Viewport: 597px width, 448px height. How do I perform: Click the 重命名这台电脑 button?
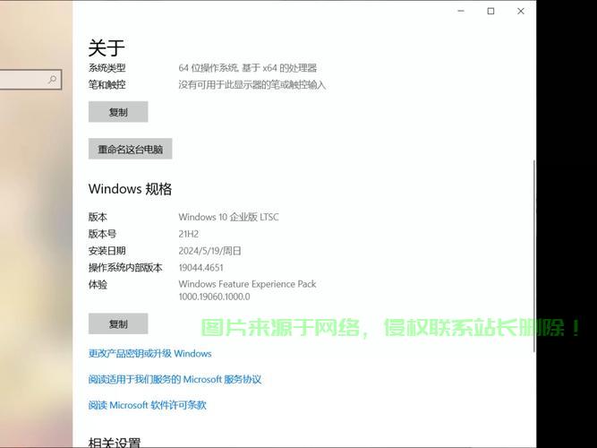pos(130,149)
